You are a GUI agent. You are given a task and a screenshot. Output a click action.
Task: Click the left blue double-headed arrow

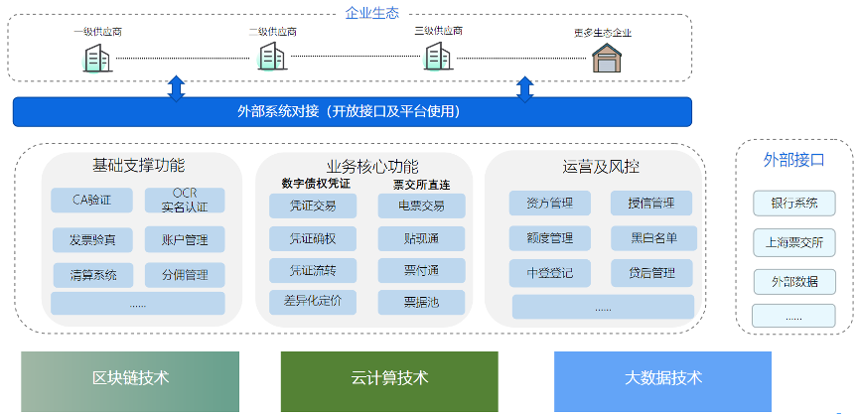176,89
